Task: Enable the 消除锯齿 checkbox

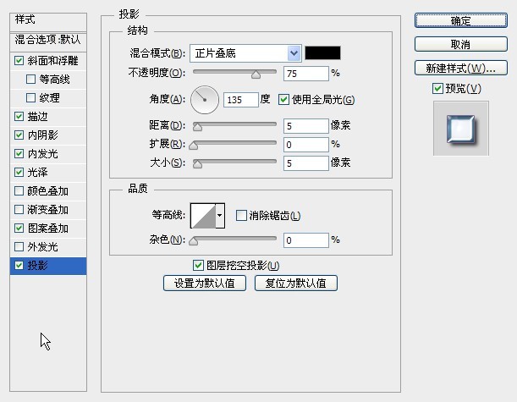Action: click(241, 216)
